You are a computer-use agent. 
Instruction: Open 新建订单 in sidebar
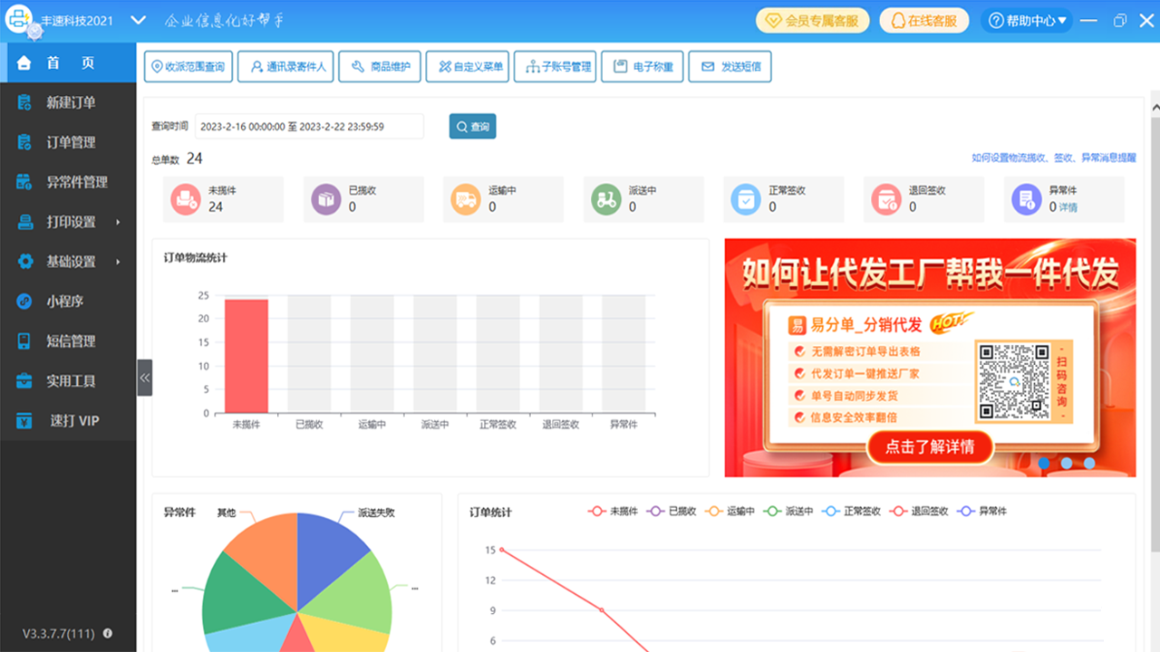[x=71, y=102]
